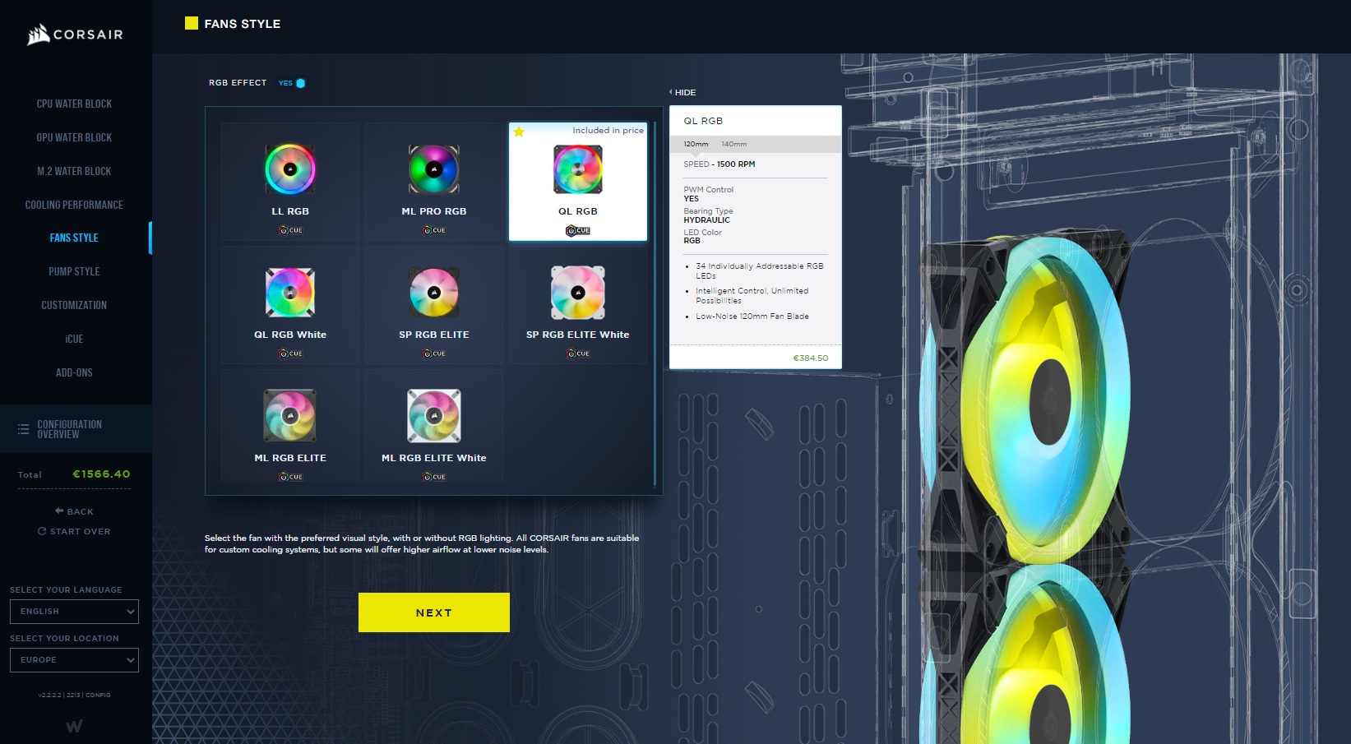This screenshot has height=744, width=1351.
Task: Open the Fans Style step
Action: (x=74, y=238)
